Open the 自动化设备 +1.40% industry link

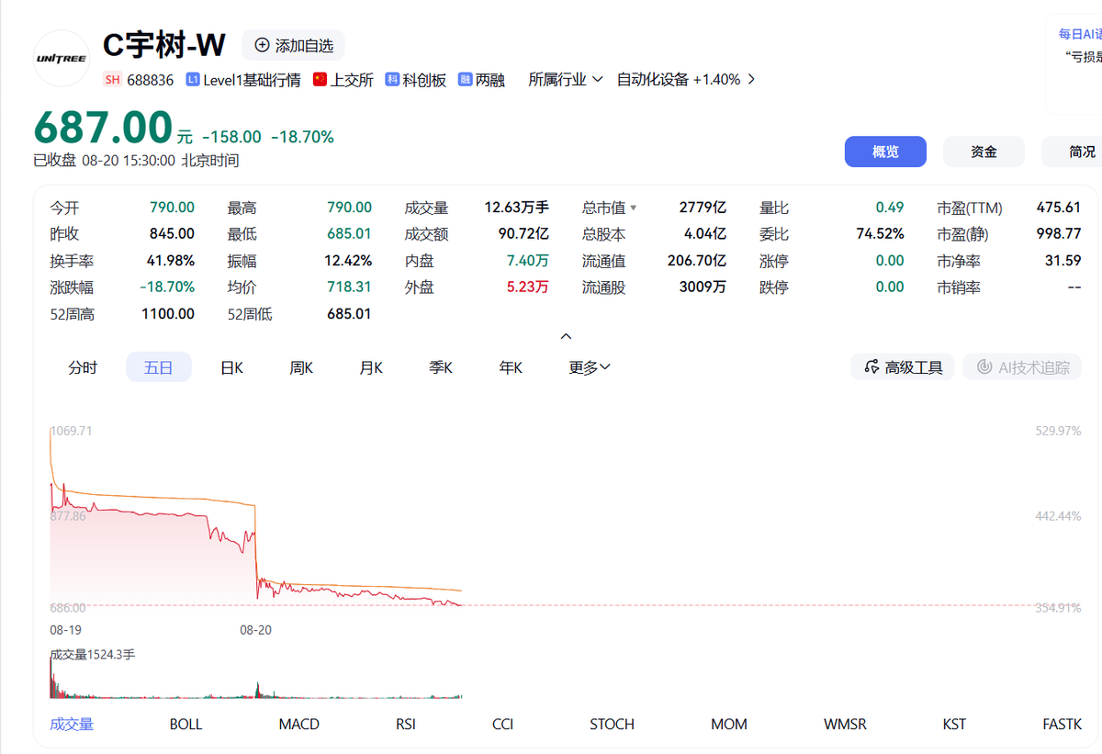coord(678,80)
